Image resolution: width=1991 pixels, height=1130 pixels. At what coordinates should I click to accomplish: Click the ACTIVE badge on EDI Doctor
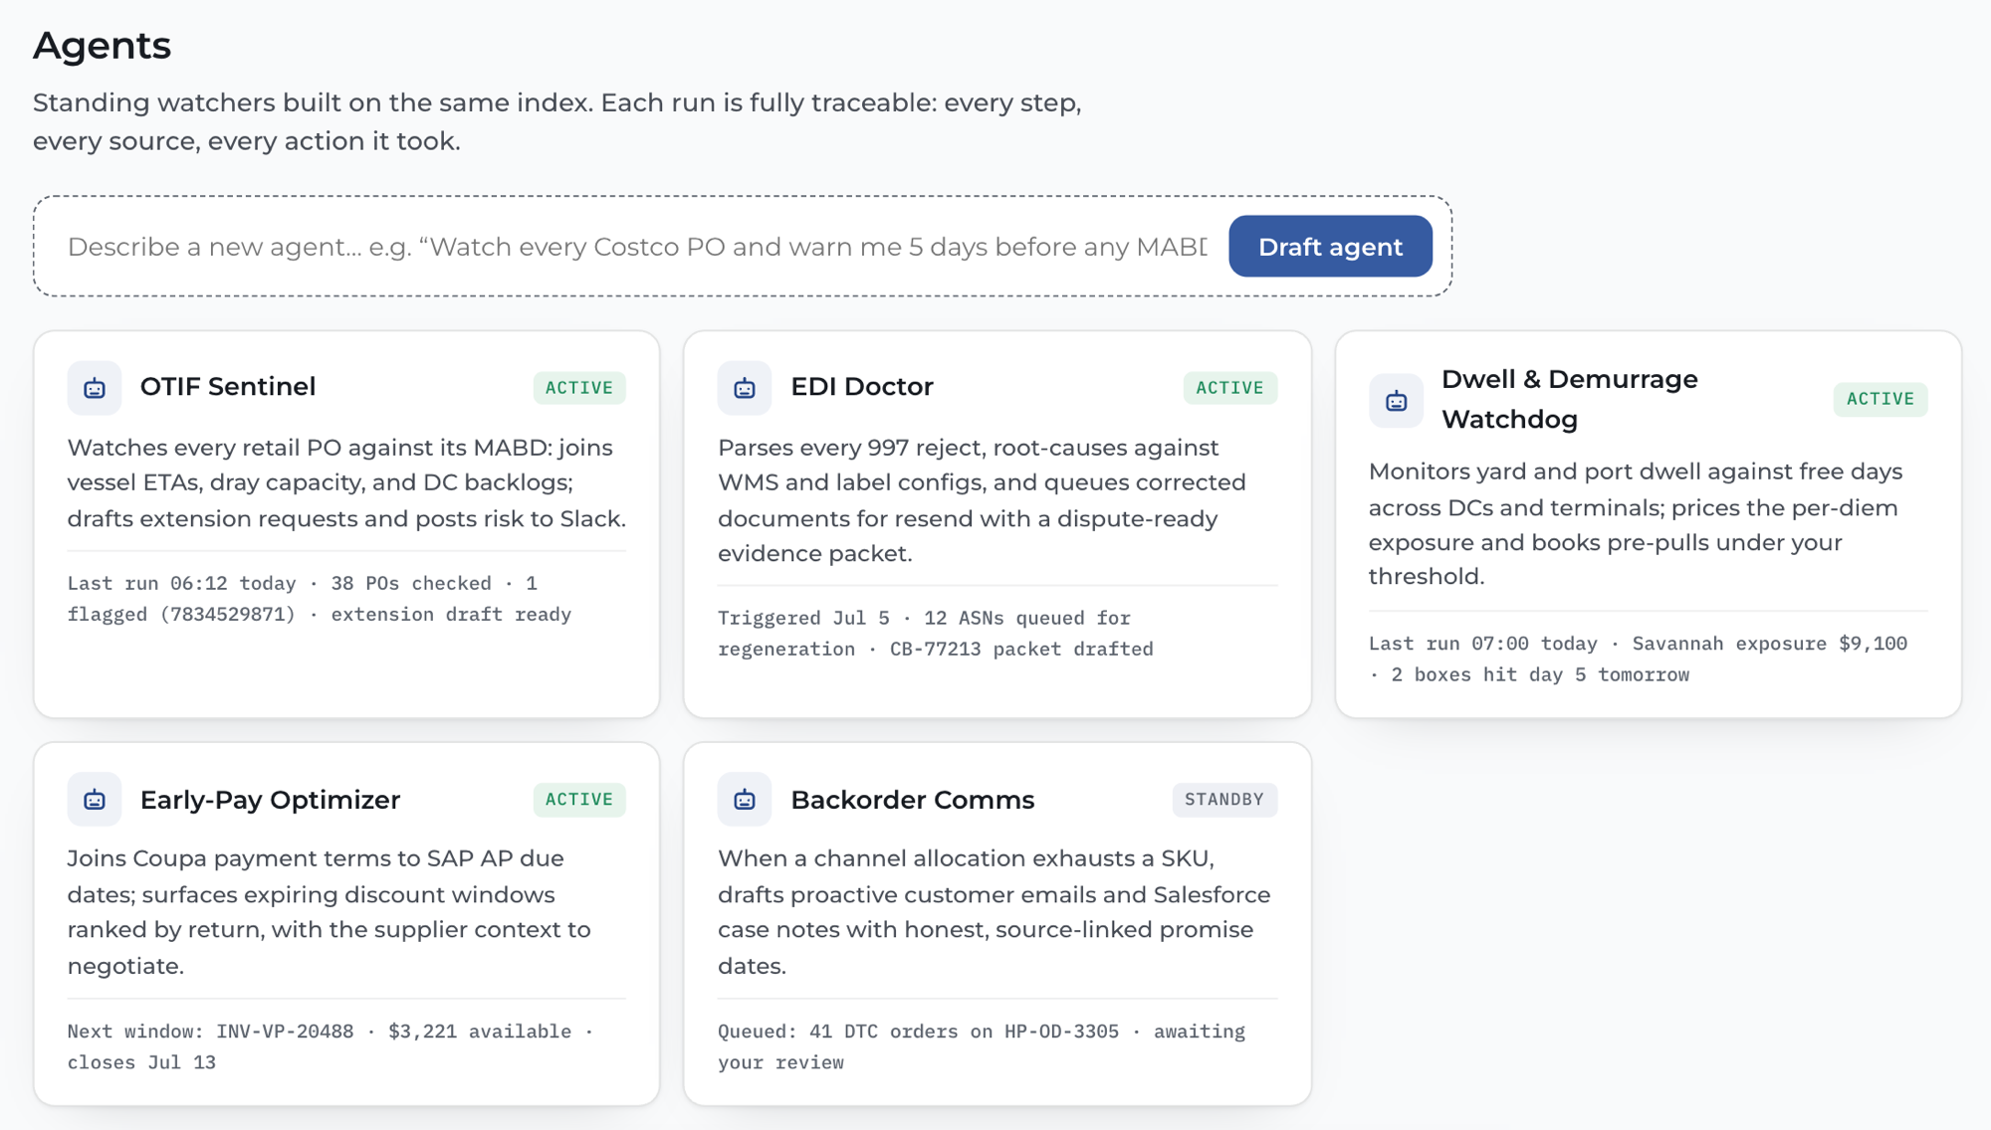pos(1229,388)
